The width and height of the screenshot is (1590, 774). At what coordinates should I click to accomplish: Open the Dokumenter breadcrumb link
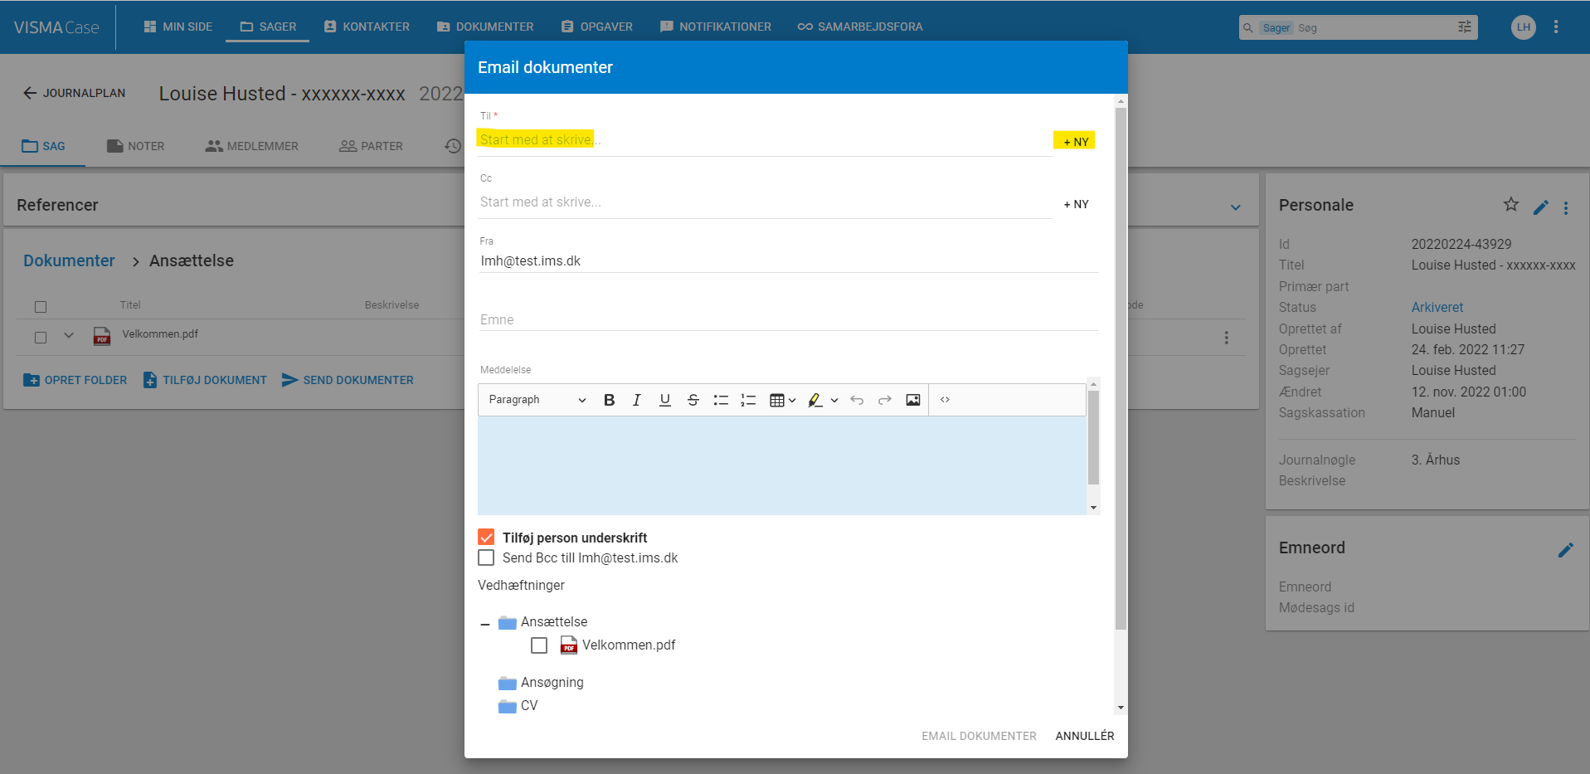tap(69, 260)
